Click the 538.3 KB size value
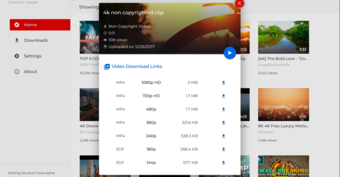Image resolution: width=340 pixels, height=177 pixels. pos(189,136)
